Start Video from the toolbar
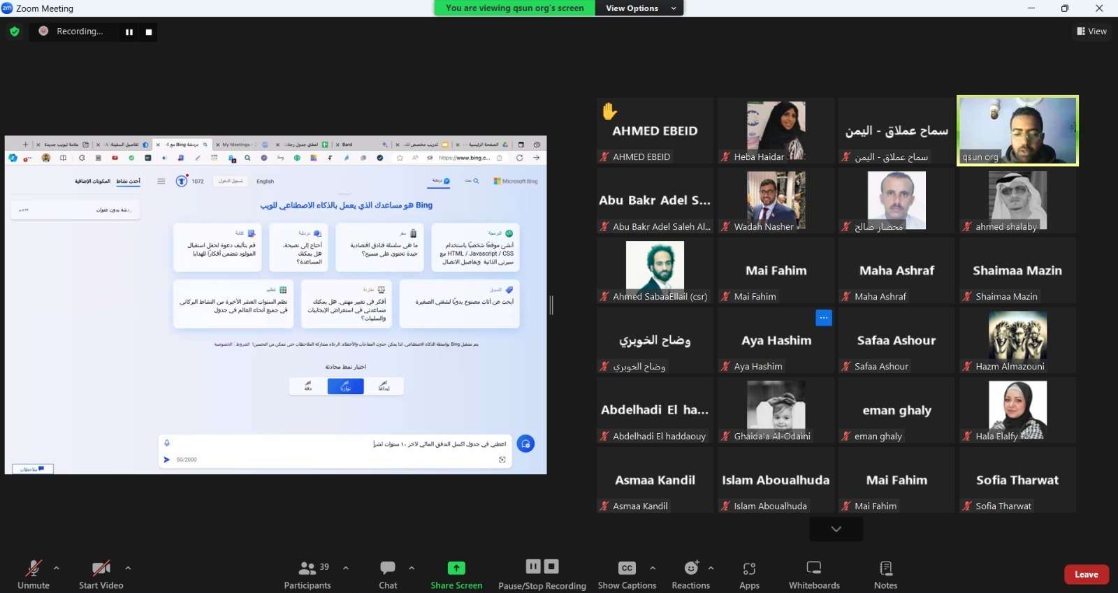This screenshot has height=593, width=1118. [101, 568]
